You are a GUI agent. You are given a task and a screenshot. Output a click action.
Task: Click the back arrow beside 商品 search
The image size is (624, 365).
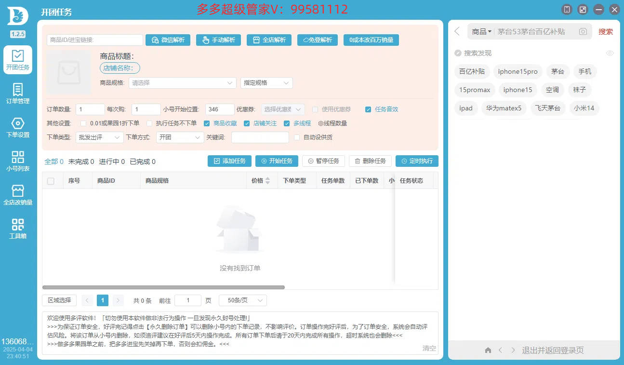[x=457, y=31]
